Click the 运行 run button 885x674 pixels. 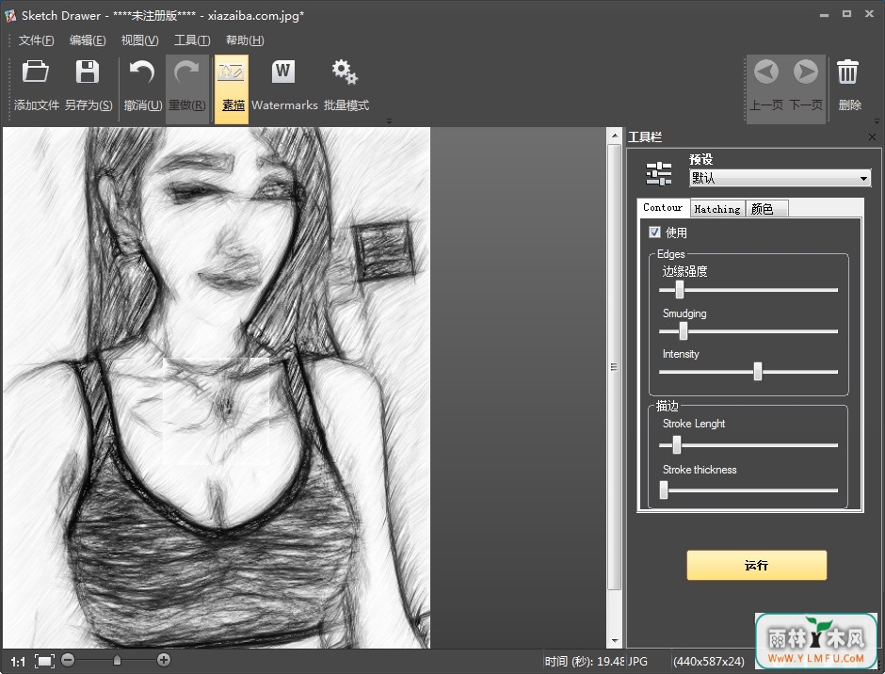[756, 565]
